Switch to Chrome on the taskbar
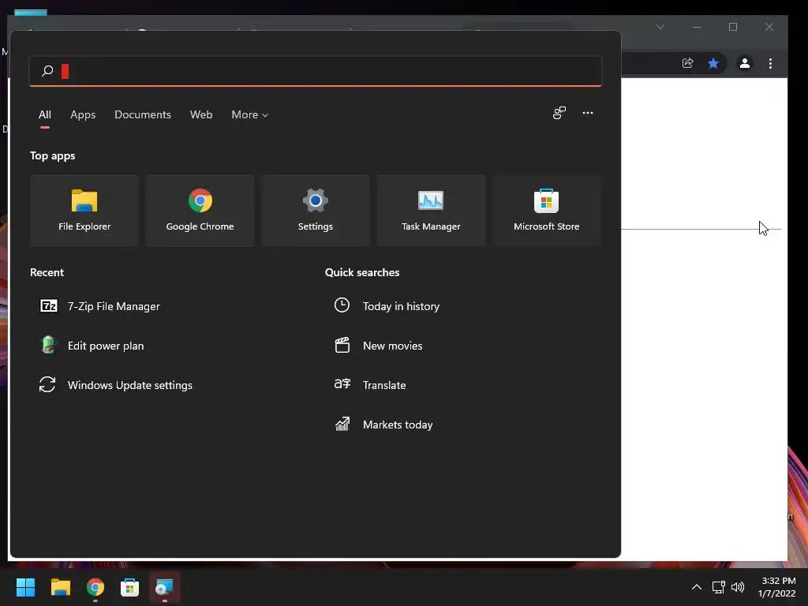808x606 pixels. (95, 587)
